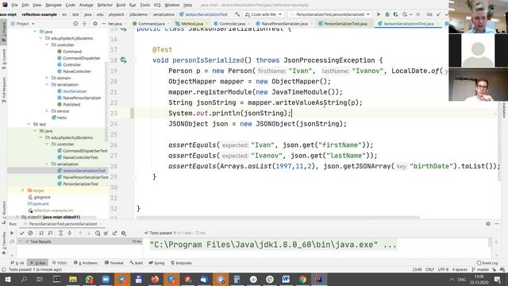Open Microsoft Word from the taskbar
Screen dimensions: 508x286
pos(286,279)
